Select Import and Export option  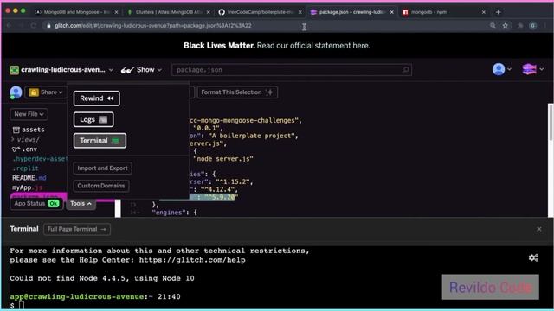[102, 168]
